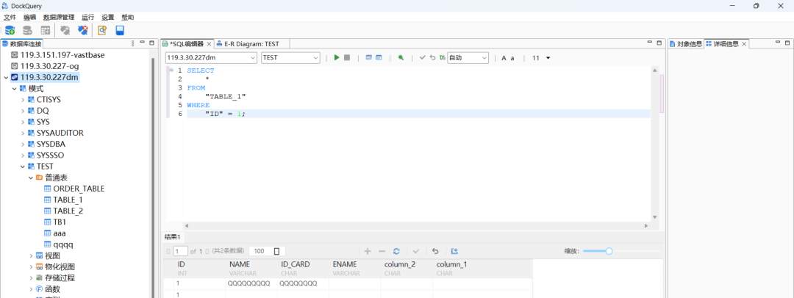This screenshot has width=794, height=298.
Task: Click the NAME cell QQQQQQQQQ
Action: [251, 283]
